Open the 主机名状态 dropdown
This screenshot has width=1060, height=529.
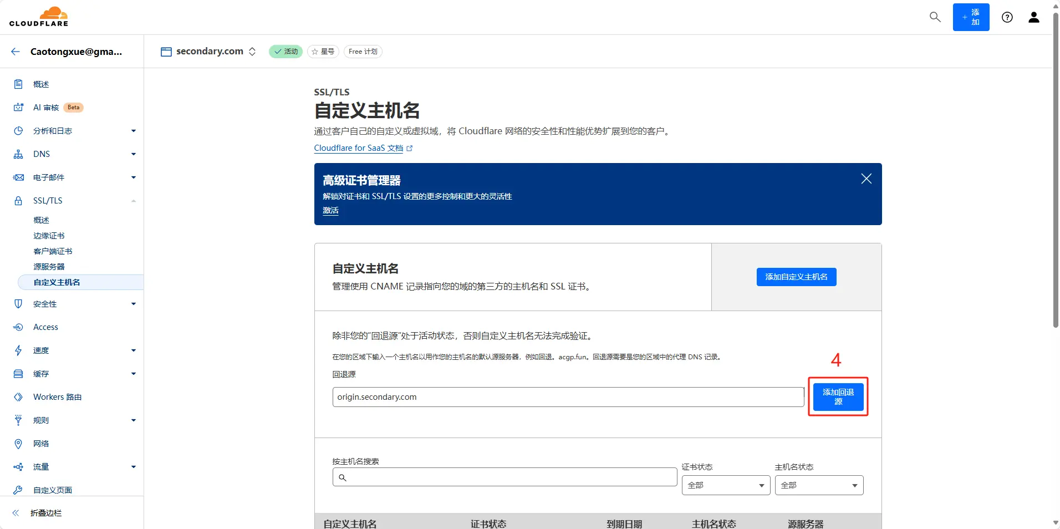(x=819, y=485)
